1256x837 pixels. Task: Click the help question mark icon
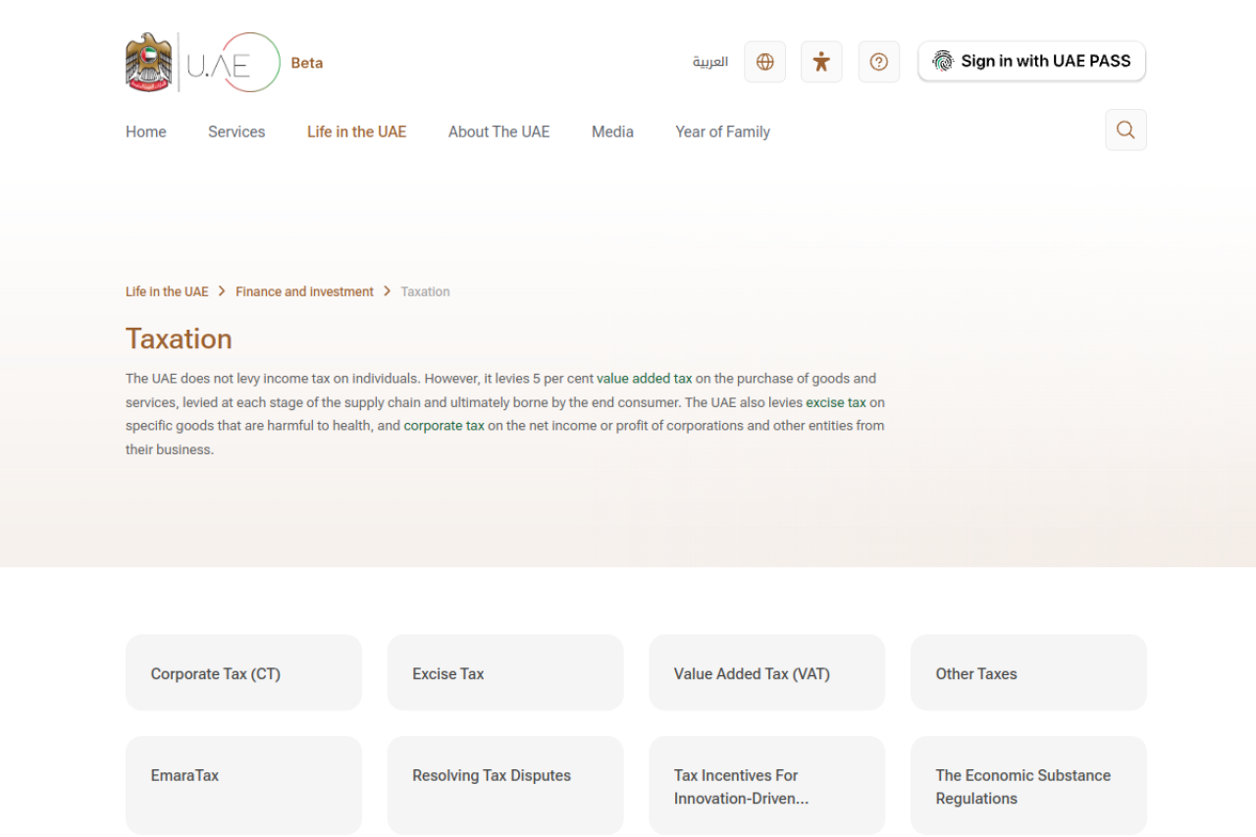[879, 62]
